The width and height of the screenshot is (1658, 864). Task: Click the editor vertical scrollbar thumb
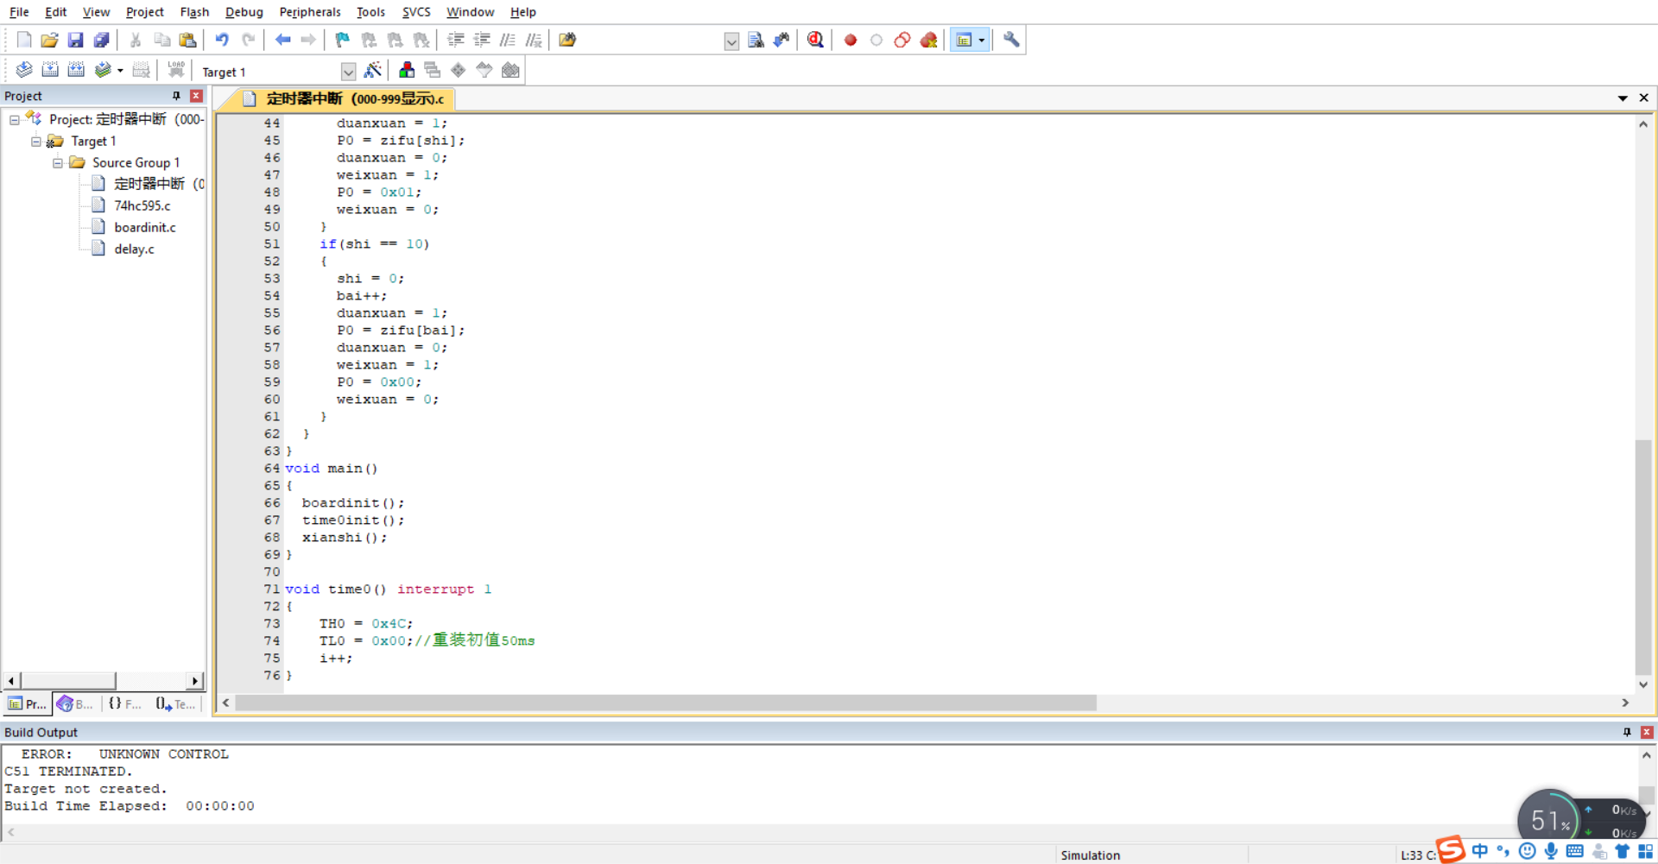(1643, 557)
